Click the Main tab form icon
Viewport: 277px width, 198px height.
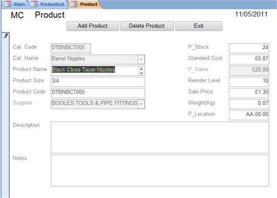[x=7, y=4]
